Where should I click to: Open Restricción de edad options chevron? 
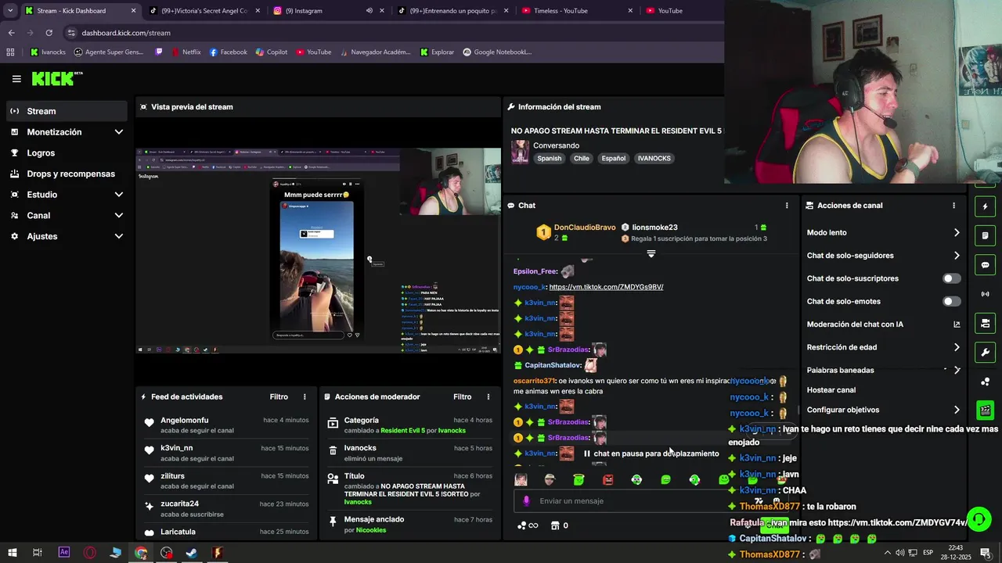tap(957, 347)
